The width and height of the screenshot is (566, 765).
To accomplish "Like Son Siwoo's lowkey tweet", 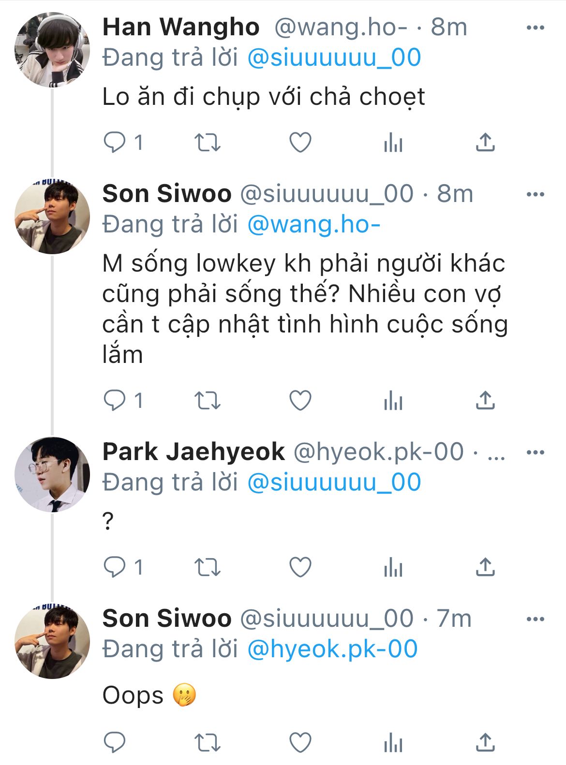I will click(x=300, y=401).
